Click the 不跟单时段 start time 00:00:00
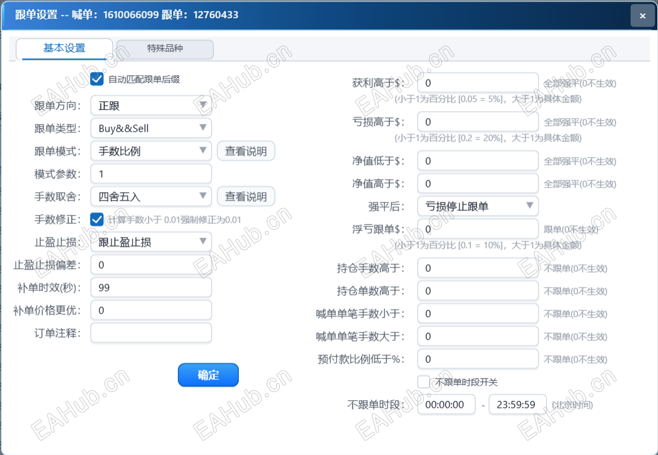The image size is (658, 455). [x=446, y=404]
